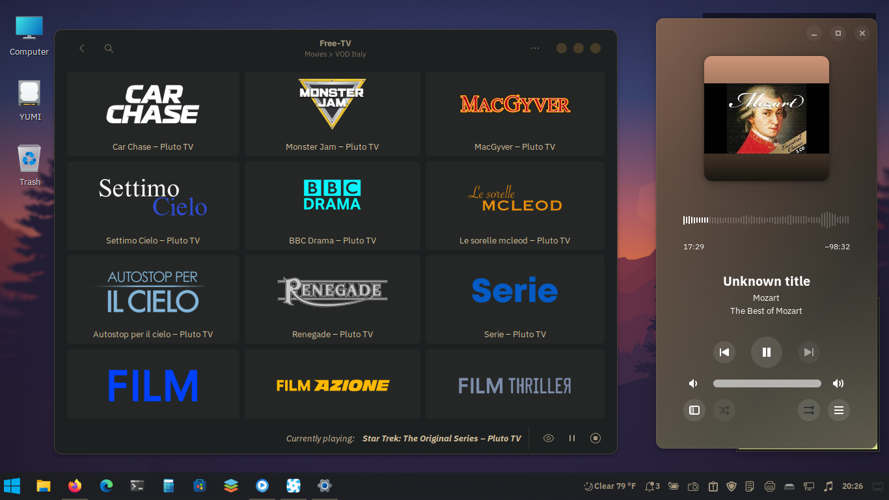
Task: Pause the Mozart track
Action: pos(767,352)
